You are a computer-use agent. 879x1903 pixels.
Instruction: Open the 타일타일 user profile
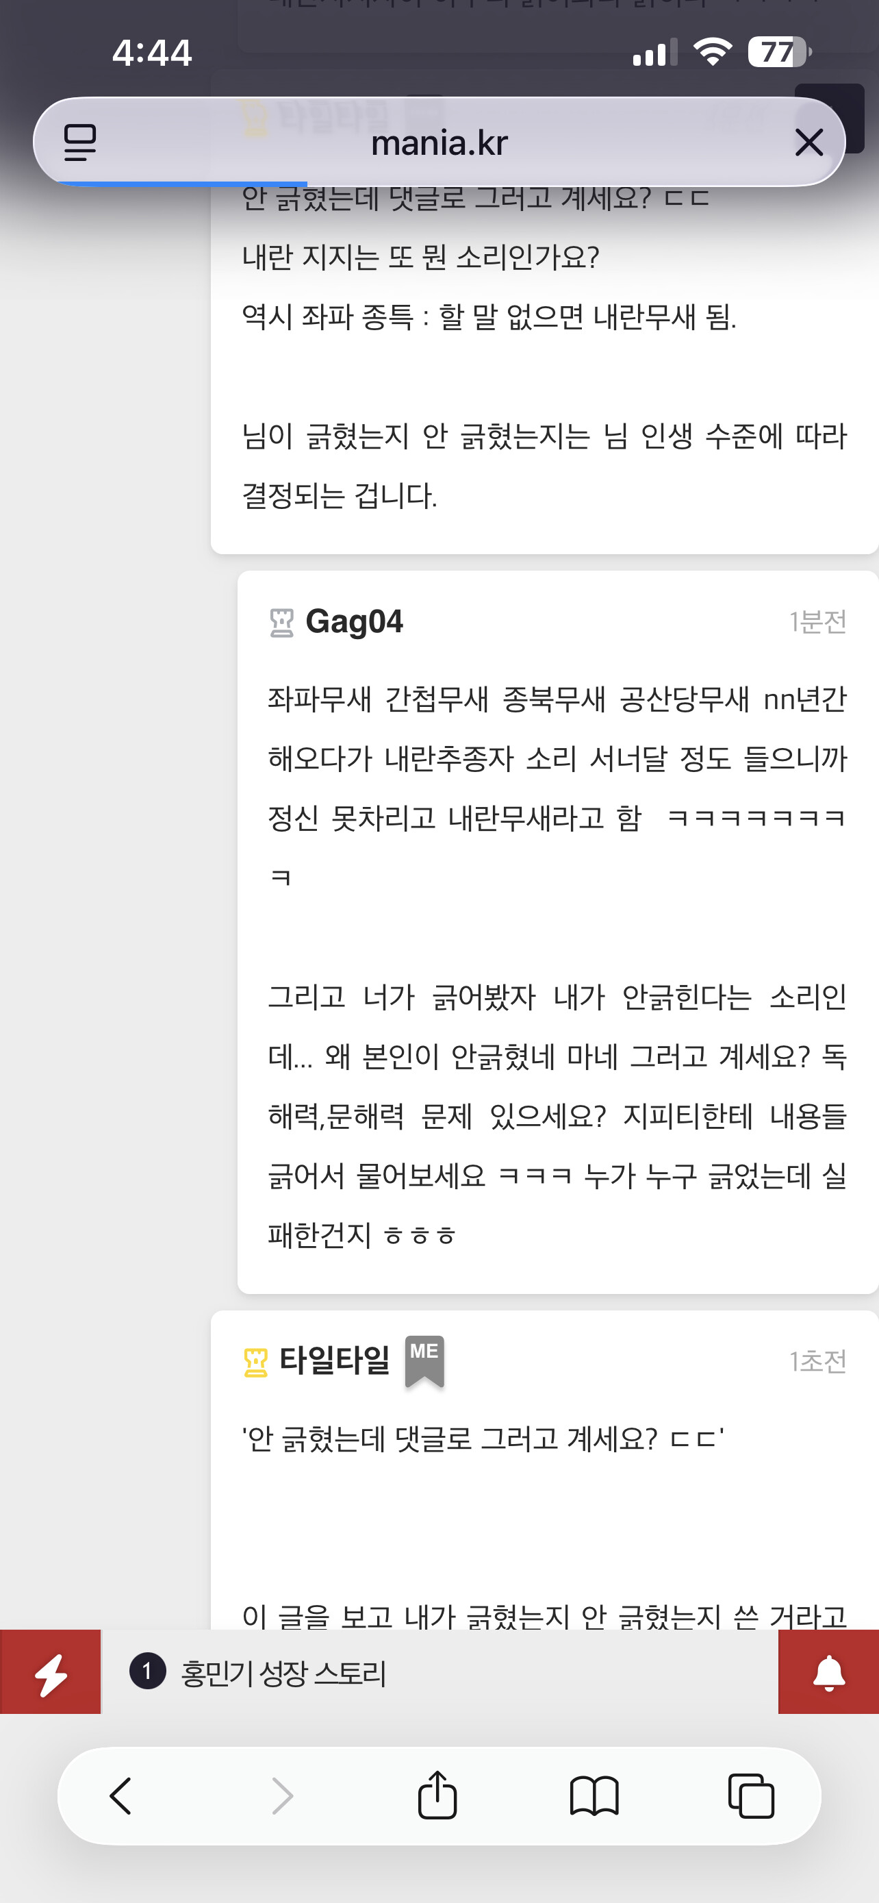pos(334,1360)
